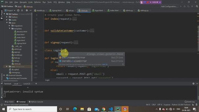Open the Edit menu
This screenshot has width=199, height=112.
point(11,2)
